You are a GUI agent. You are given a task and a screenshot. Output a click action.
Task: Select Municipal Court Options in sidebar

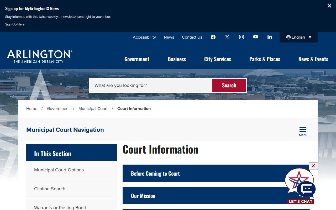pos(71,170)
